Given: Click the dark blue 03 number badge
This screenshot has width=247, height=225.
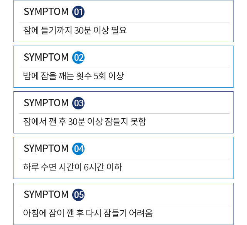Looking at the screenshot, I should coord(78,103).
